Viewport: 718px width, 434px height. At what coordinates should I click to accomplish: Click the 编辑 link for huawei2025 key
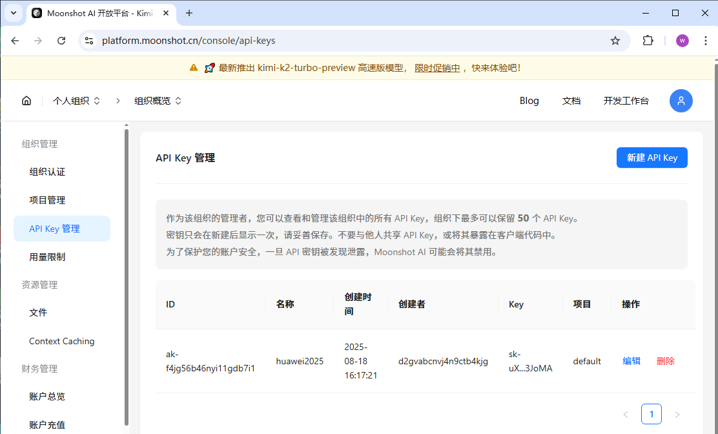(x=631, y=361)
